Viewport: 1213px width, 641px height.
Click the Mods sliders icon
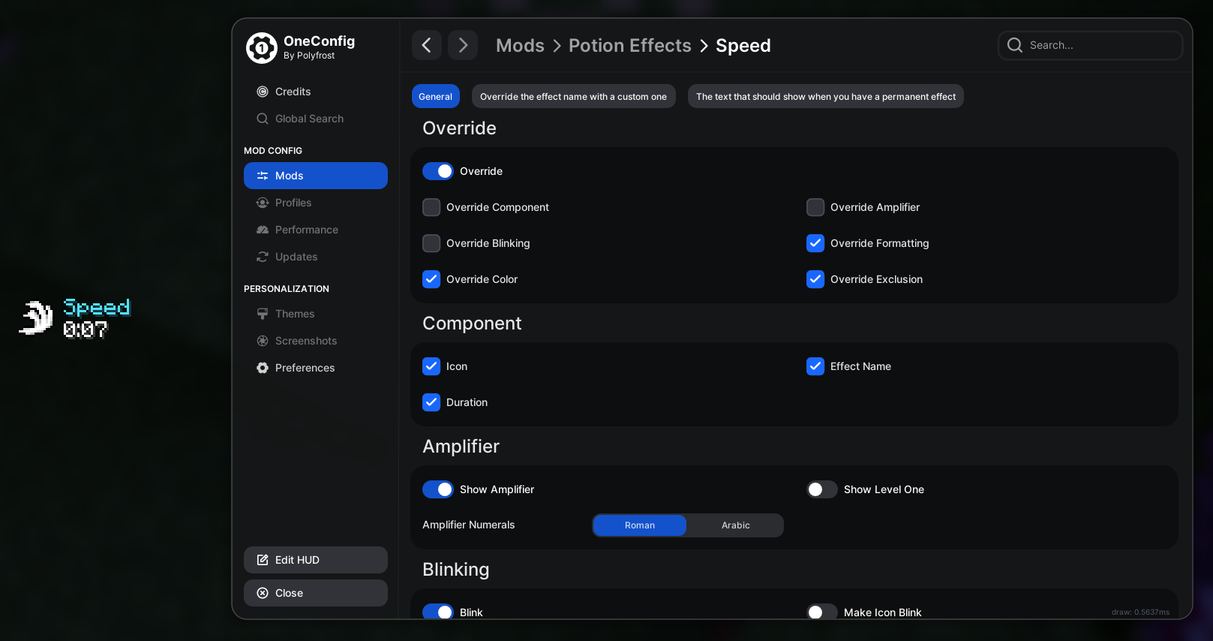[x=263, y=176]
